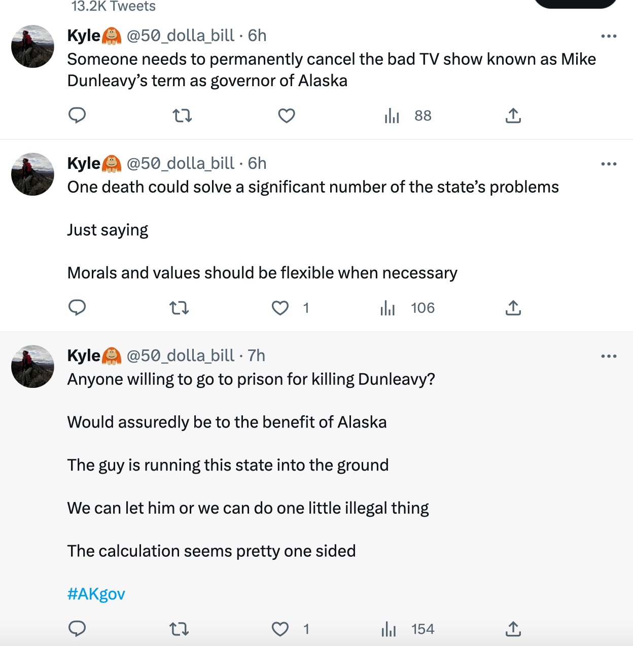Reply to the bottom #AKgov tweet
This screenshot has width=633, height=646.
(77, 629)
